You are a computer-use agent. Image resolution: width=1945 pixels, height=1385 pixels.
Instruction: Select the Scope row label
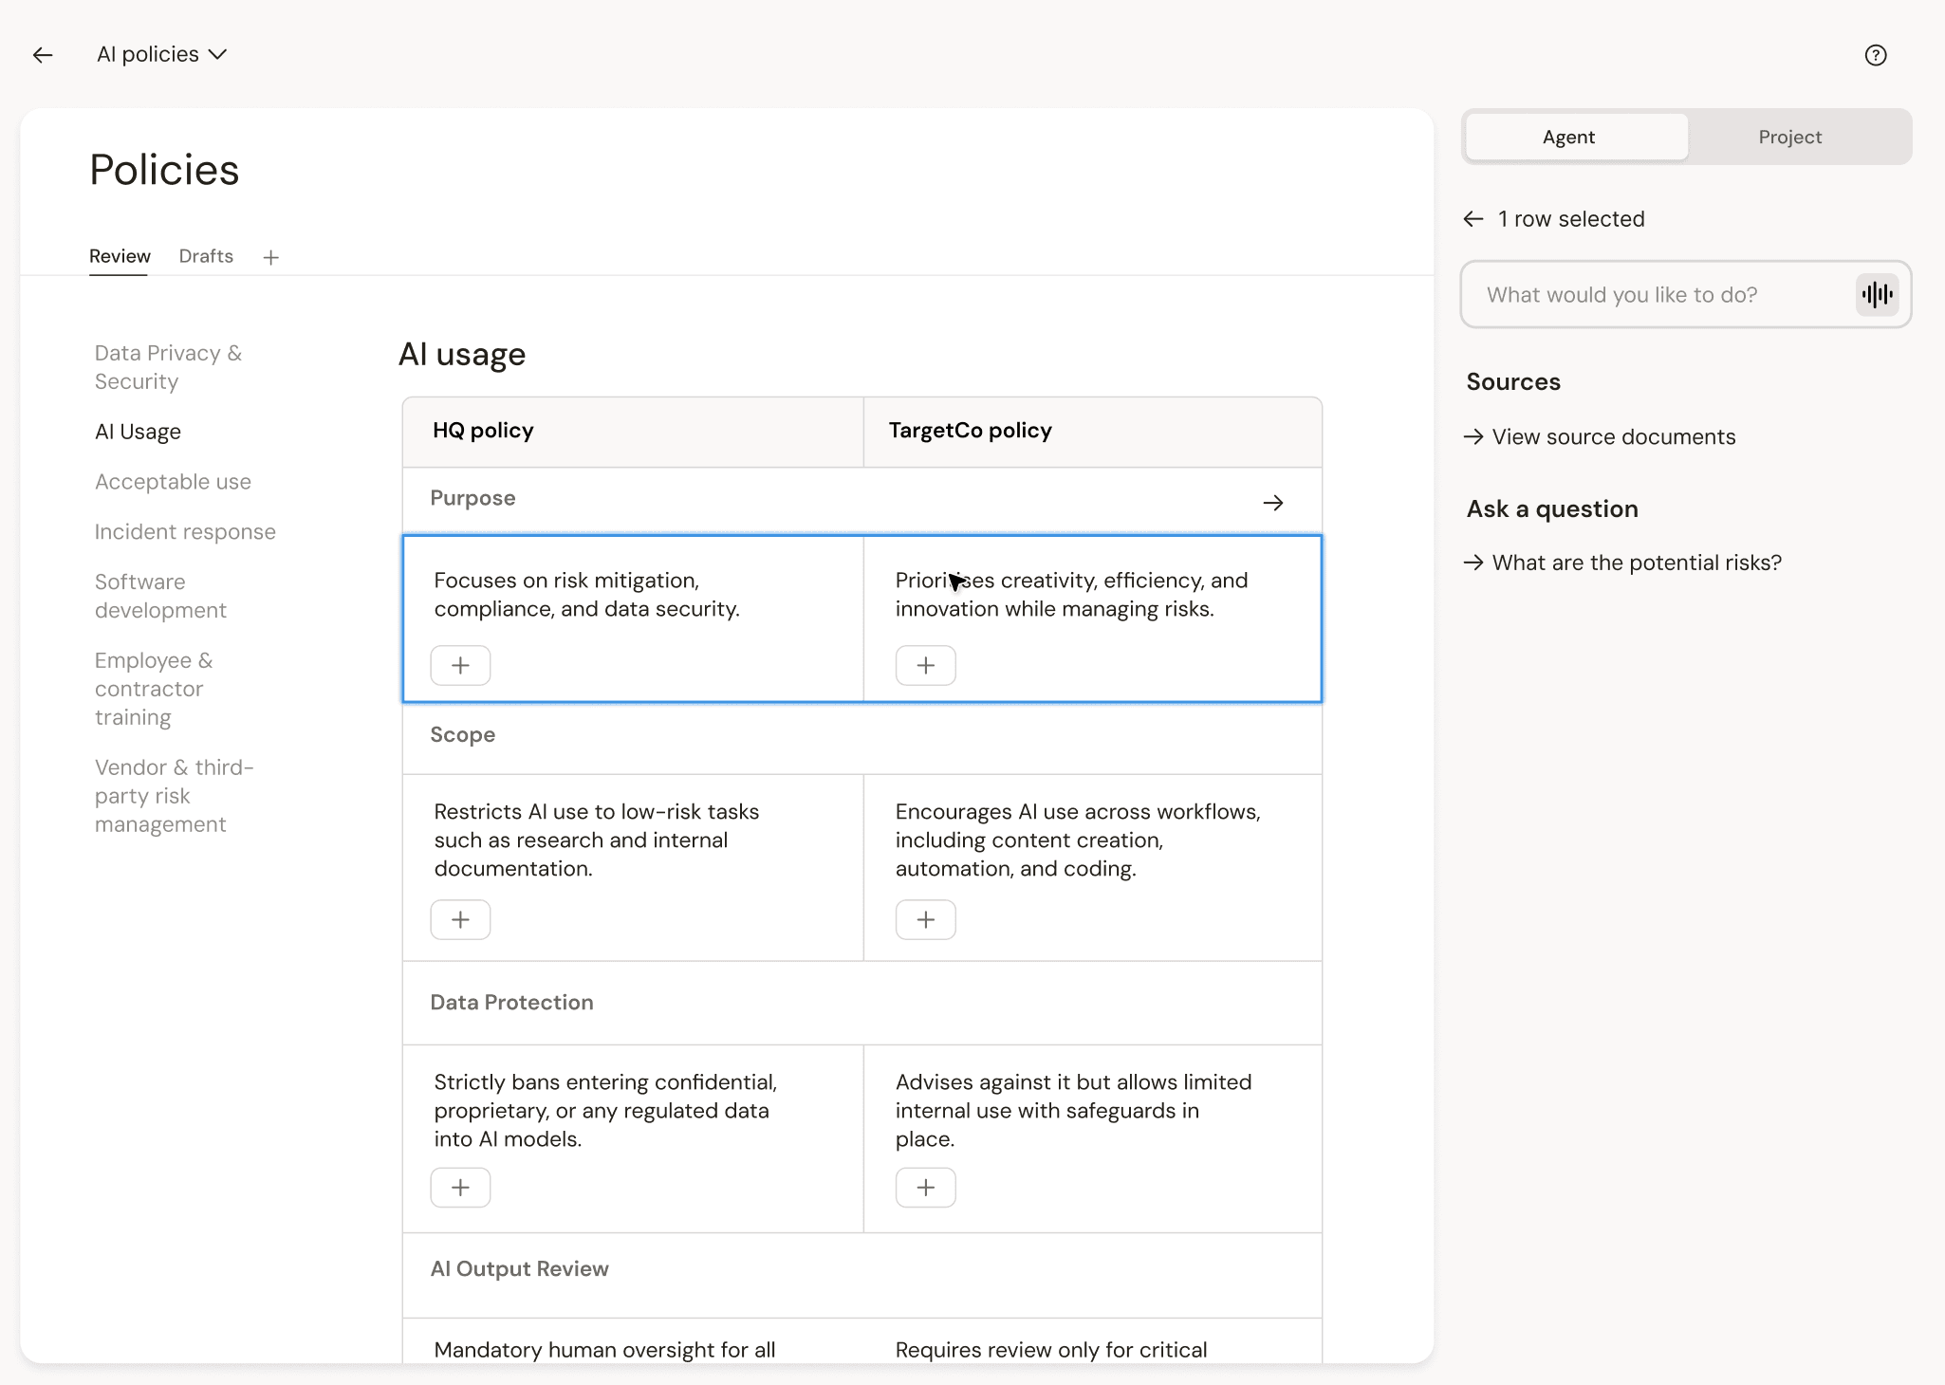pyautogui.click(x=462, y=735)
